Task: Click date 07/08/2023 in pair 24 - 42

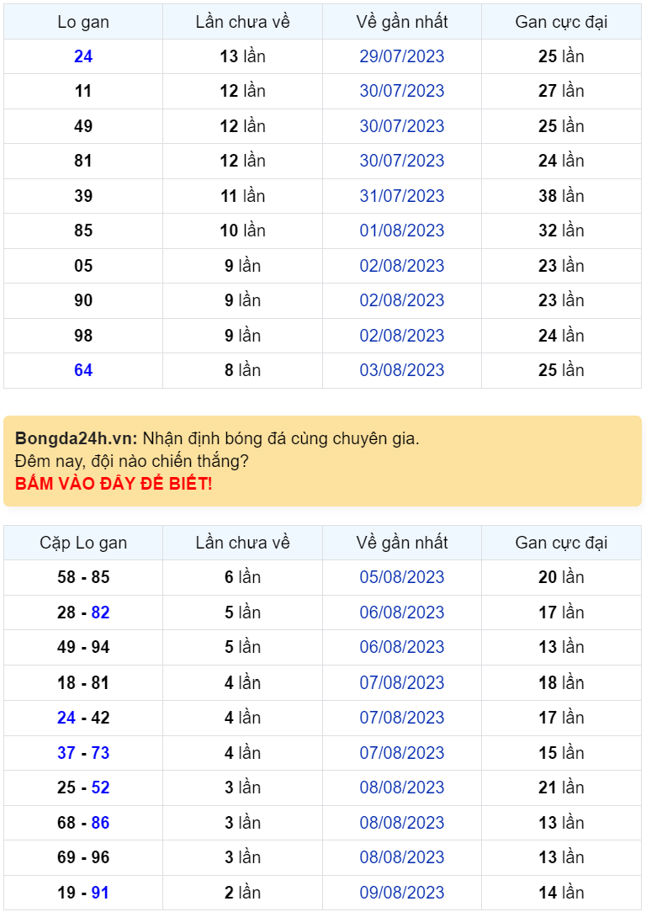Action: (402, 717)
